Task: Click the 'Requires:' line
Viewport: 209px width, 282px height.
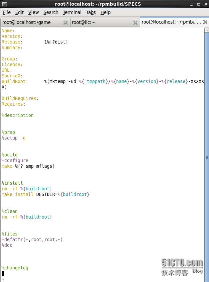Action: 13,104
